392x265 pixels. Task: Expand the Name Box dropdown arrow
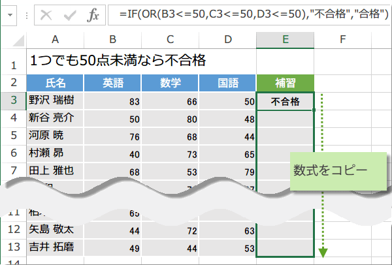point(10,15)
